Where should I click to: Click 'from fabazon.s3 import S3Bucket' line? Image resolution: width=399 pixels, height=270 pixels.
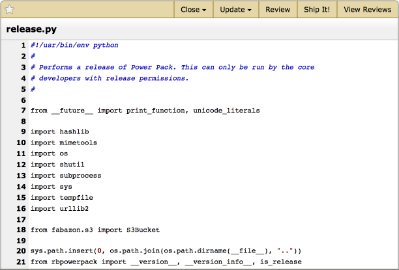click(x=95, y=230)
